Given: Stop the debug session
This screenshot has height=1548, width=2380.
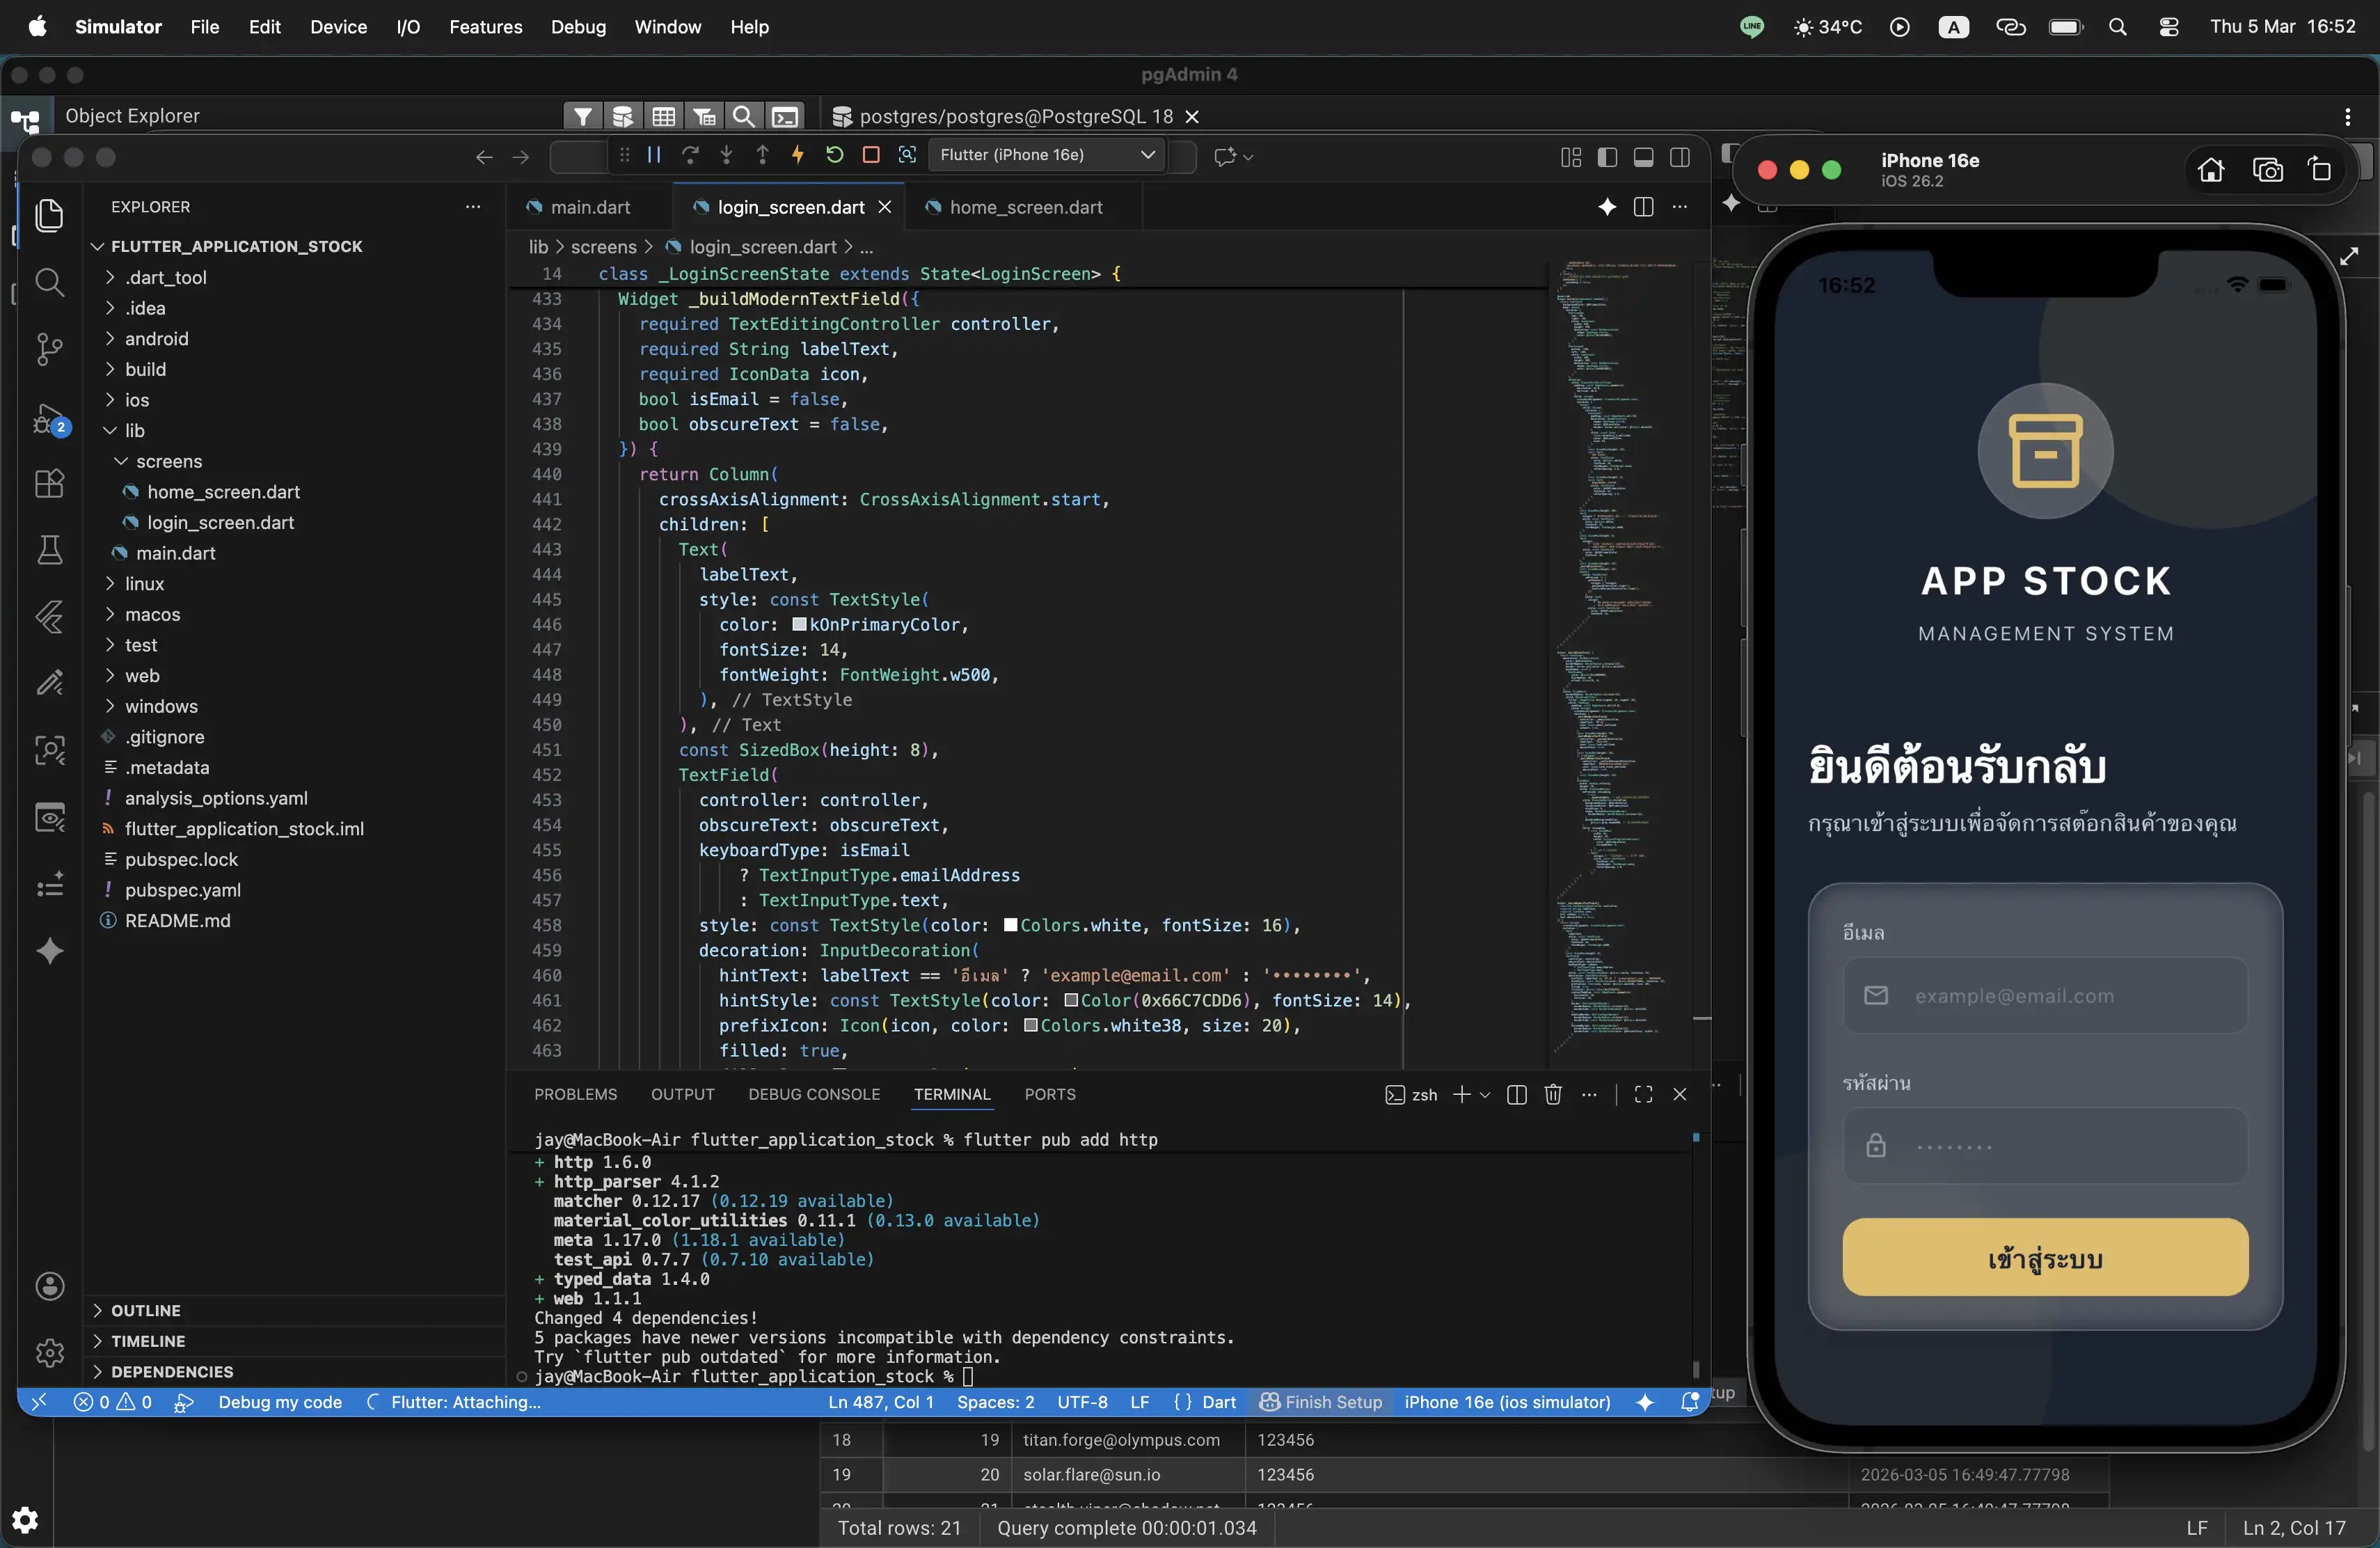Looking at the screenshot, I should click(x=871, y=155).
